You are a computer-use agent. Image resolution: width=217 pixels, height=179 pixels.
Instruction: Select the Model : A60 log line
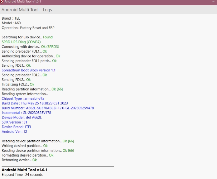coord(12,23)
